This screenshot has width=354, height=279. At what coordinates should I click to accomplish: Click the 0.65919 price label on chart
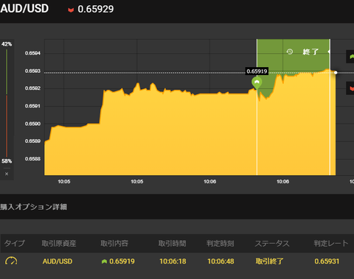tap(257, 71)
